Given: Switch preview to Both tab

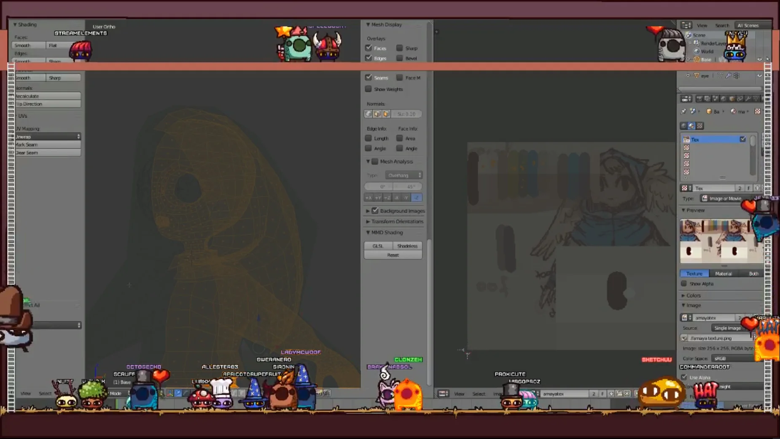Looking at the screenshot, I should [x=753, y=273].
